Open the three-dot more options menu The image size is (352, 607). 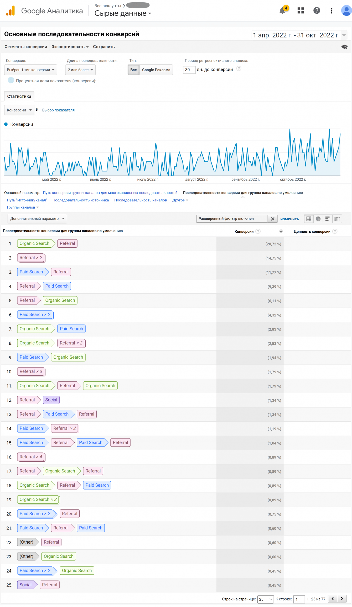[332, 11]
